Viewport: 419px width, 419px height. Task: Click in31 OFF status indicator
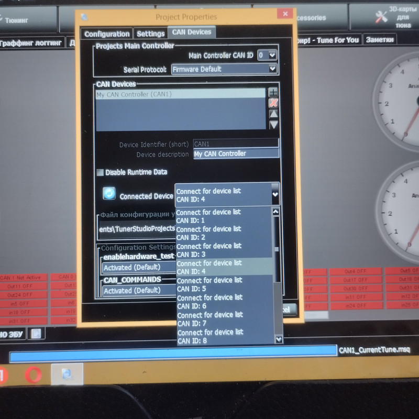tap(24, 321)
